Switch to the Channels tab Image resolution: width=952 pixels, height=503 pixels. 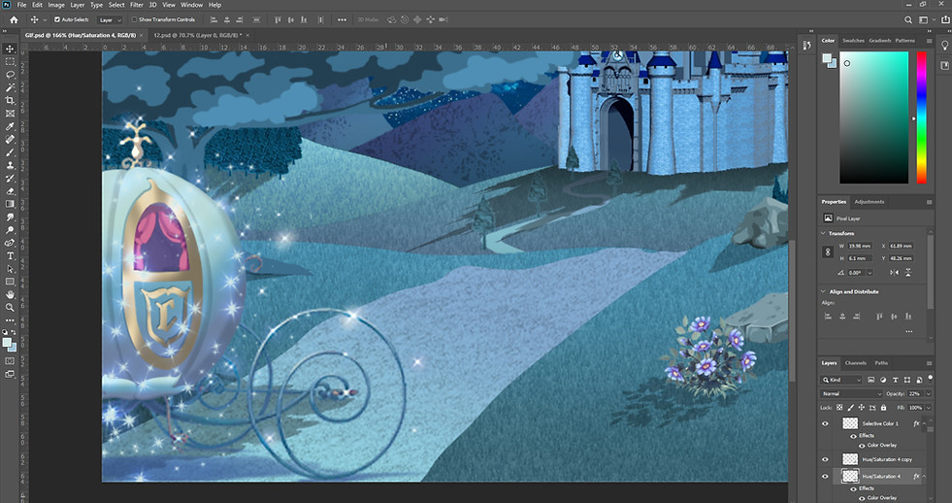coord(856,363)
